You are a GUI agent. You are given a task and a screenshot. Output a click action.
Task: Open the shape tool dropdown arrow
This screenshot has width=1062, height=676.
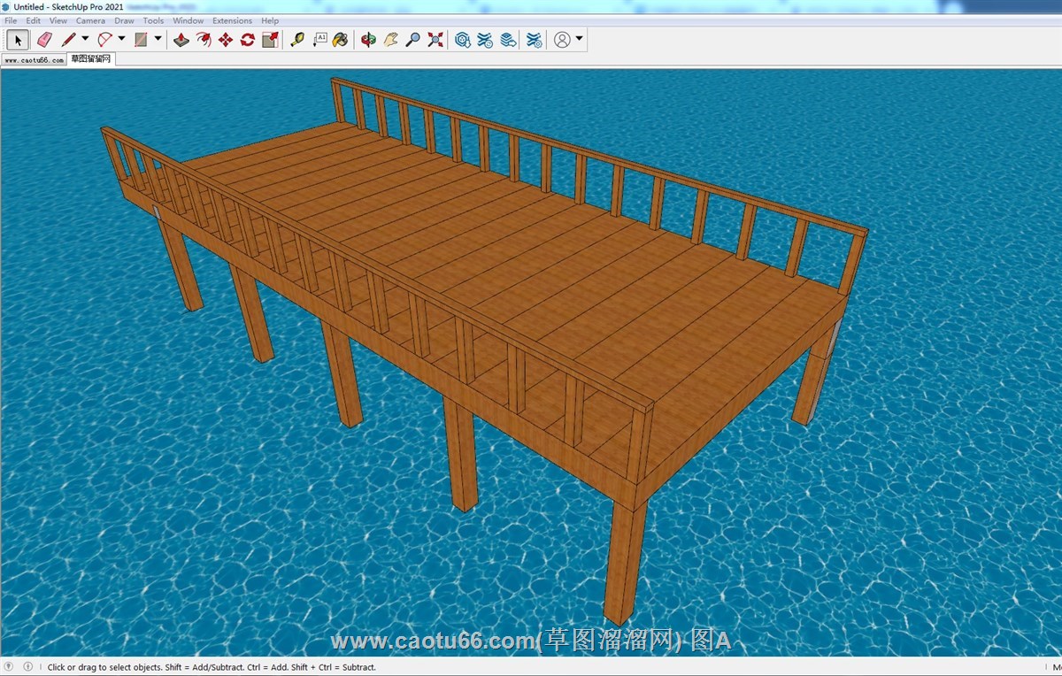[158, 39]
